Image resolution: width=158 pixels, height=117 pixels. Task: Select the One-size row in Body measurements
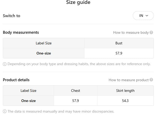tap(44, 53)
